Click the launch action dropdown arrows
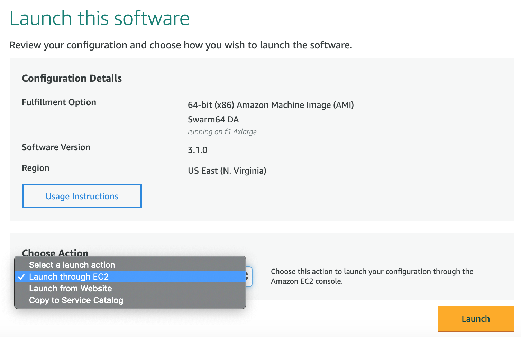The width and height of the screenshot is (521, 337). [x=248, y=276]
